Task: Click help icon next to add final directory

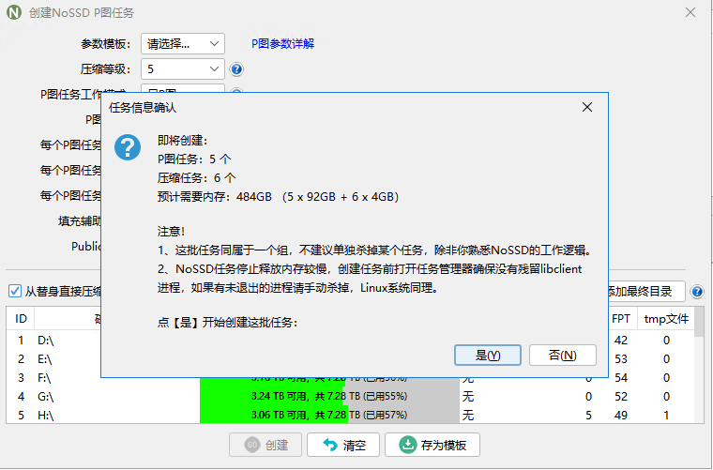Action: pyautogui.click(x=697, y=292)
